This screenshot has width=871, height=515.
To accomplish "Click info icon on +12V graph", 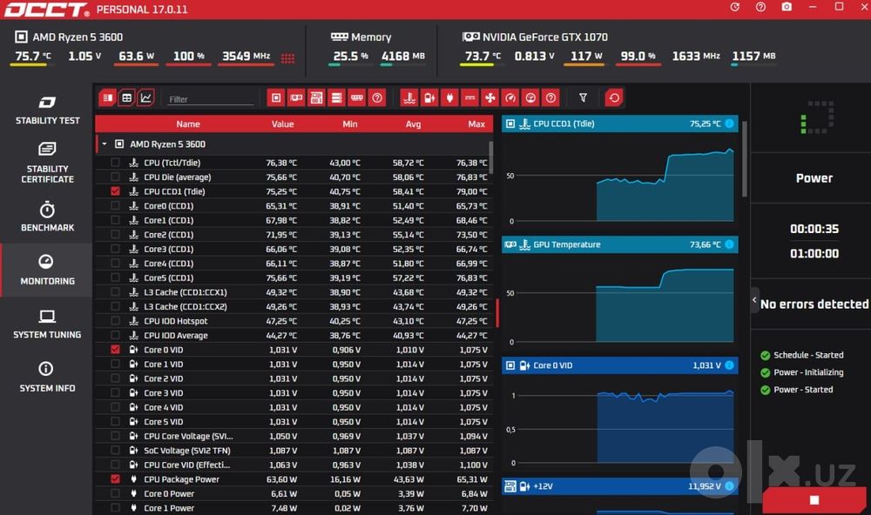I will pyautogui.click(x=729, y=486).
